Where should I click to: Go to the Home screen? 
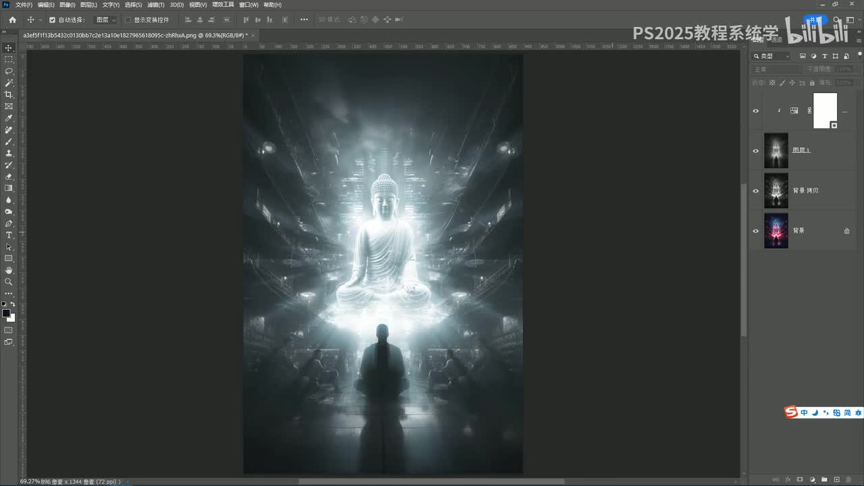click(12, 20)
